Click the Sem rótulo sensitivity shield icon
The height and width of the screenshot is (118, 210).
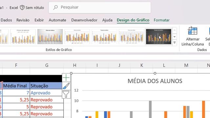coord(22,8)
